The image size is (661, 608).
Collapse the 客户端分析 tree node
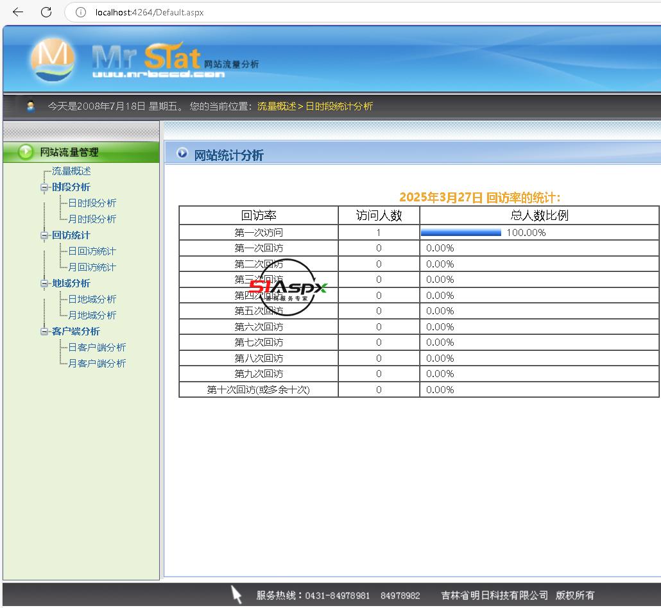44,332
